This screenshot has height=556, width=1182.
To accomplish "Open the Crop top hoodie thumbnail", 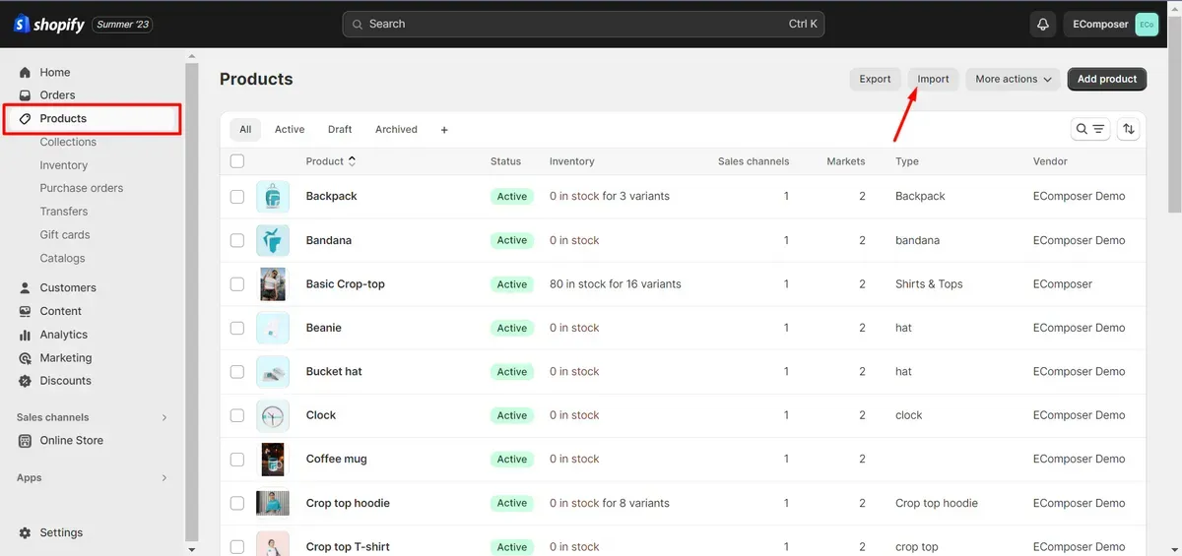I will (273, 503).
